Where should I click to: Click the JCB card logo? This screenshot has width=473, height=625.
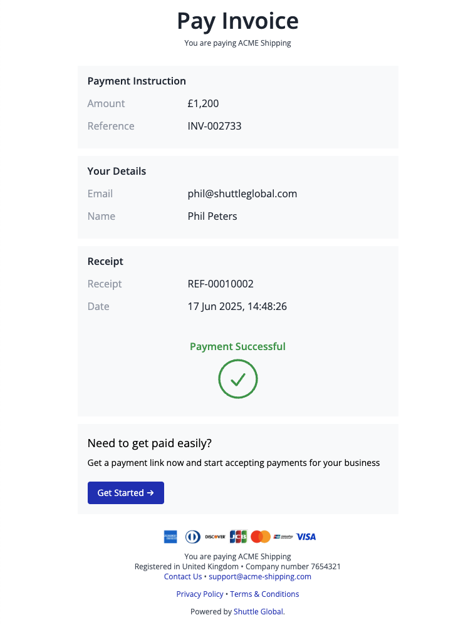238,537
